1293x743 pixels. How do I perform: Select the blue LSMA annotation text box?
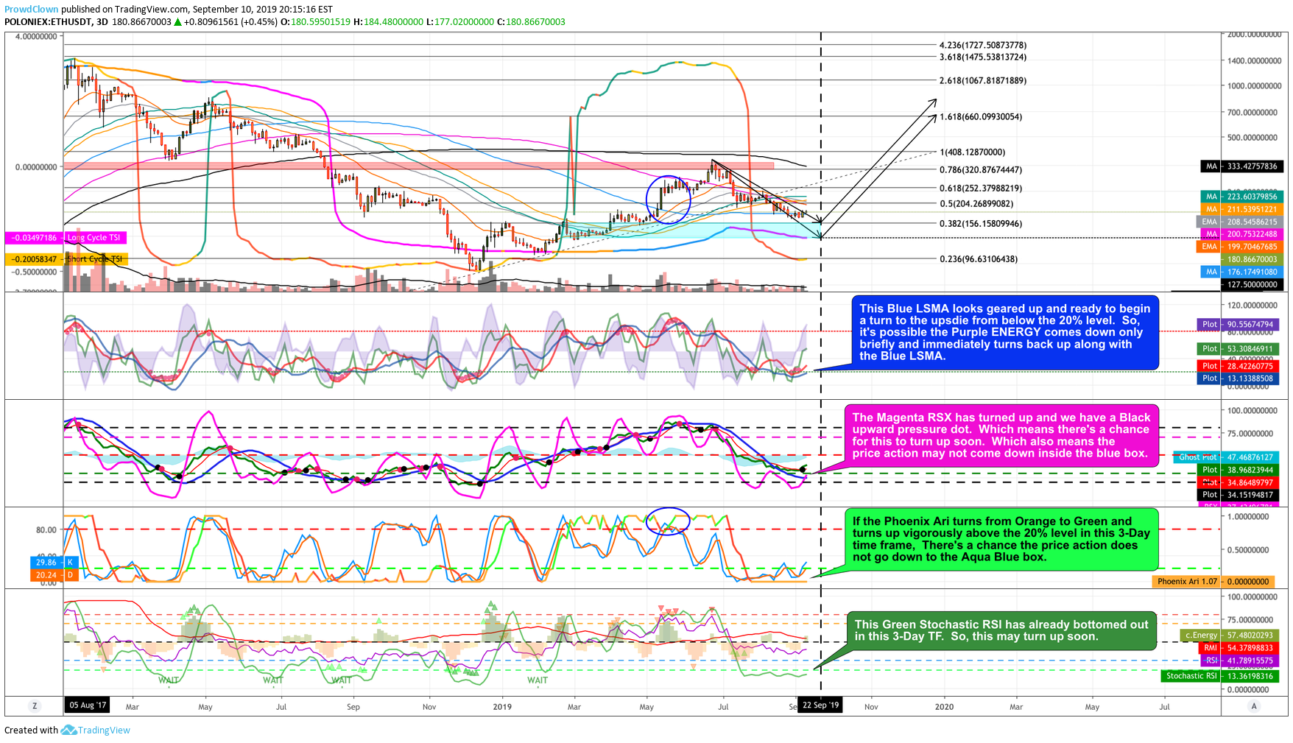[1005, 333]
